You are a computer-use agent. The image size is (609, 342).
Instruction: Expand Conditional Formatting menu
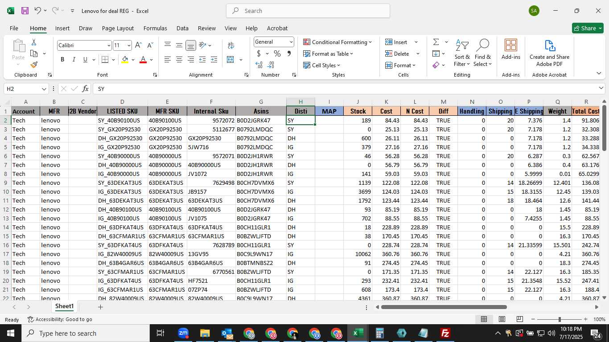[337, 42]
